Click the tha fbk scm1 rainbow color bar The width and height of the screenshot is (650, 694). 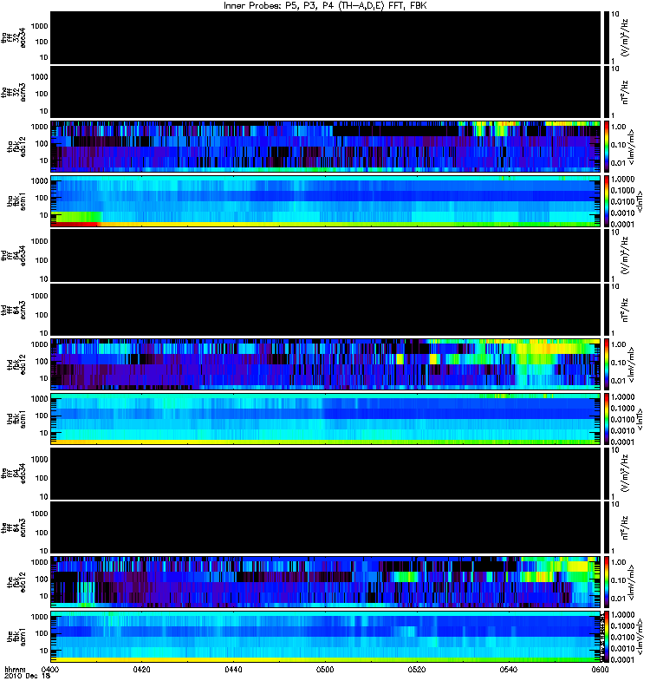point(606,201)
